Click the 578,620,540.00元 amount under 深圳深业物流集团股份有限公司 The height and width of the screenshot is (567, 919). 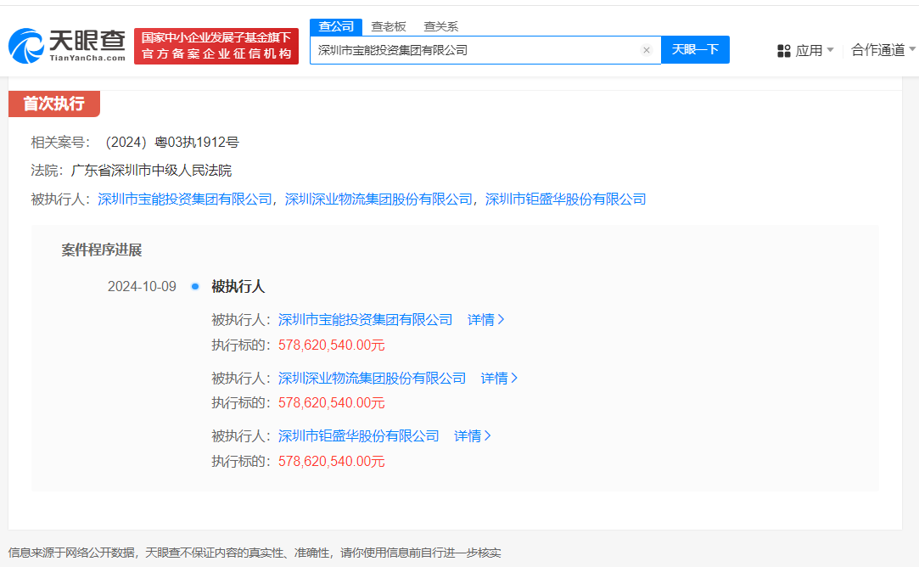click(x=331, y=403)
